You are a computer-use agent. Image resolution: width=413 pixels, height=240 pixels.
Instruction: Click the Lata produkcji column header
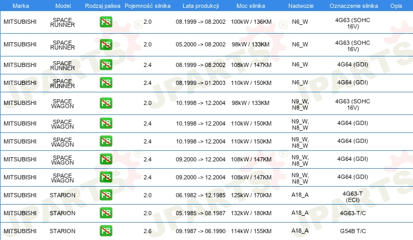click(201, 6)
